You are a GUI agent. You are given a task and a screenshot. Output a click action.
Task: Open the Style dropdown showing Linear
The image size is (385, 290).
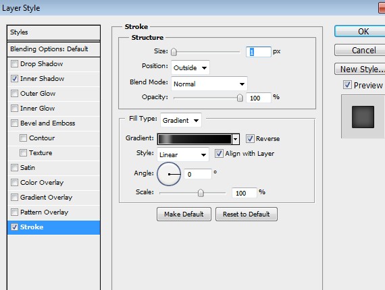(x=182, y=154)
